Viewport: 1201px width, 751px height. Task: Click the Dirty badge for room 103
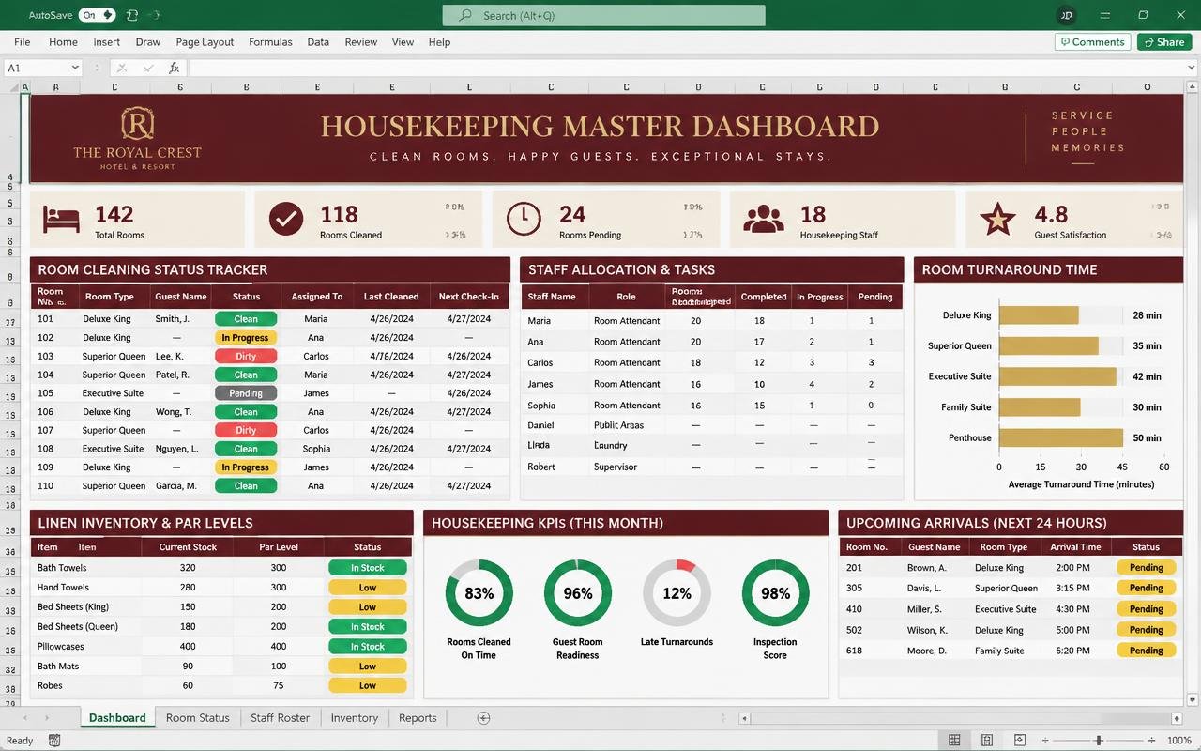point(246,357)
